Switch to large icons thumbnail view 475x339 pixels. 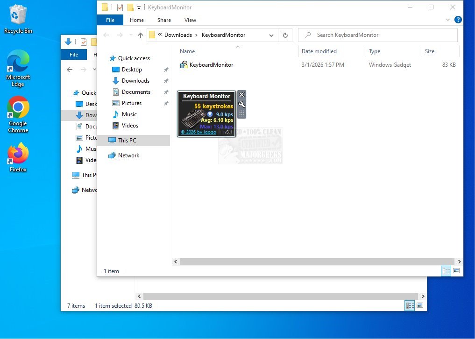click(456, 271)
